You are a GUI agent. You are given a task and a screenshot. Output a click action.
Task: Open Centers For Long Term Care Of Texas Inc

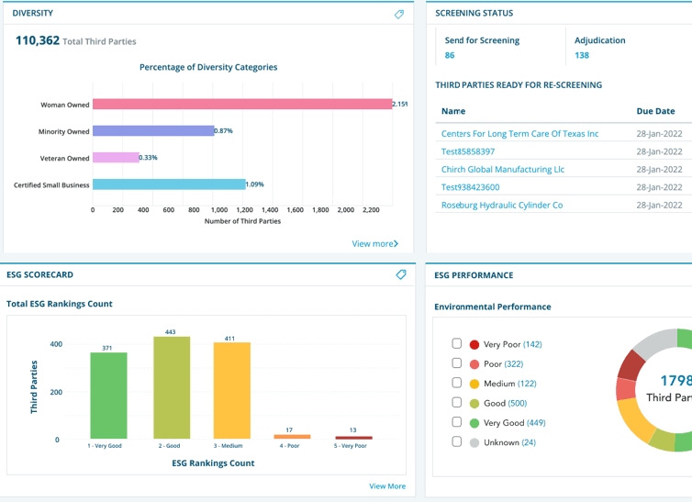point(519,134)
